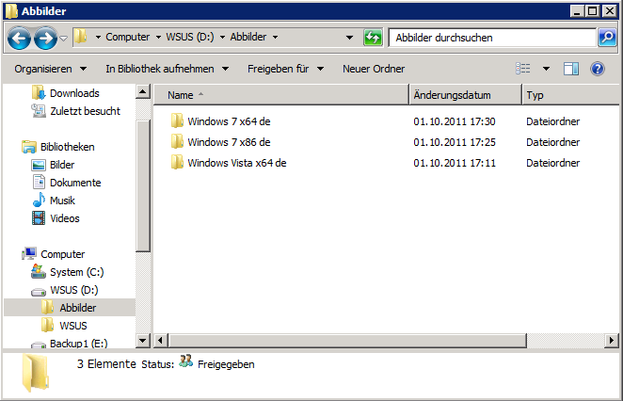Open In Bibliothek aufnehmen menu
This screenshot has height=401, width=623.
pos(167,69)
